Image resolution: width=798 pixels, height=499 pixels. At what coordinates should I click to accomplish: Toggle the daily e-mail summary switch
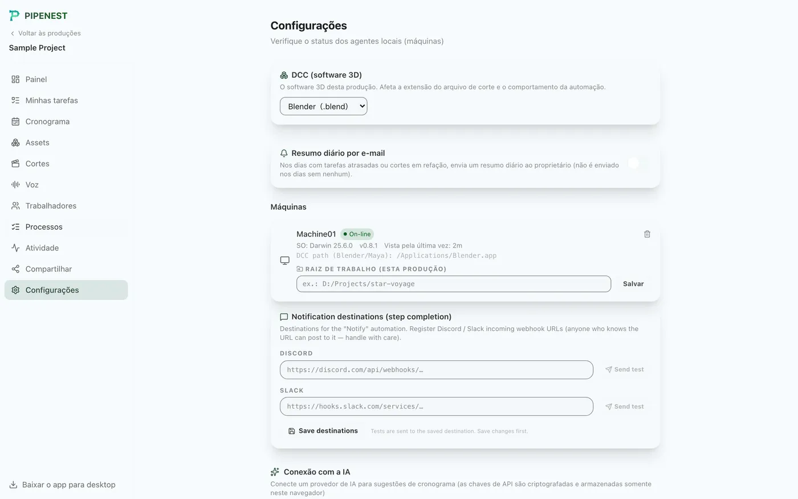(638, 163)
